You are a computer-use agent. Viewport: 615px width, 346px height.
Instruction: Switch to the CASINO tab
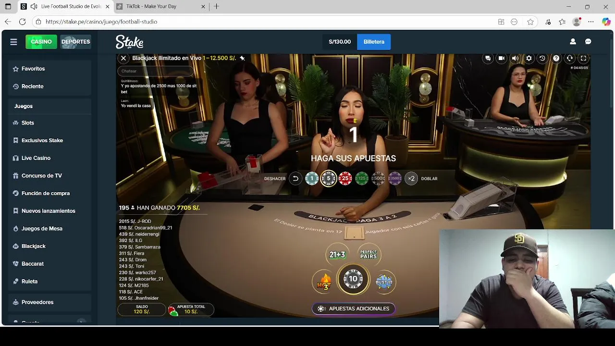coord(41,42)
